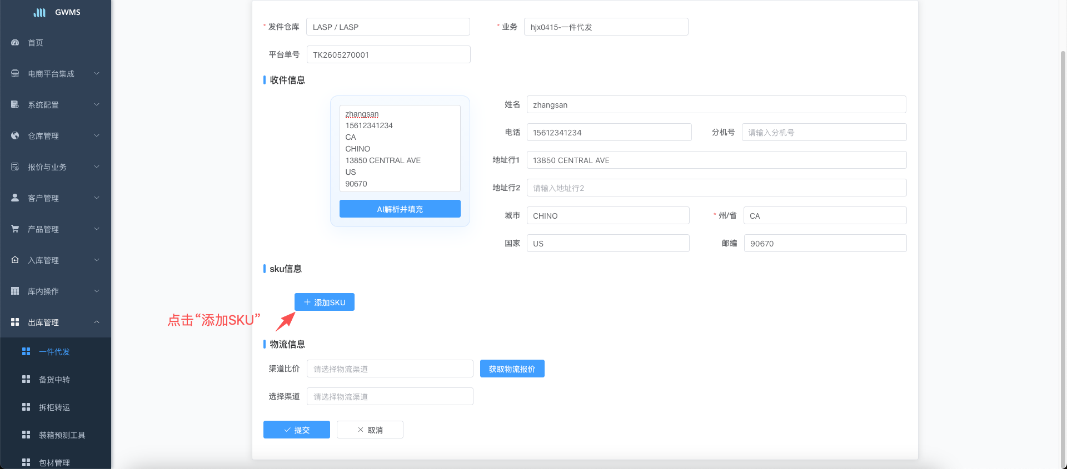Expand 库内操作 with its chevron
1067x469 pixels.
pyautogui.click(x=97, y=291)
